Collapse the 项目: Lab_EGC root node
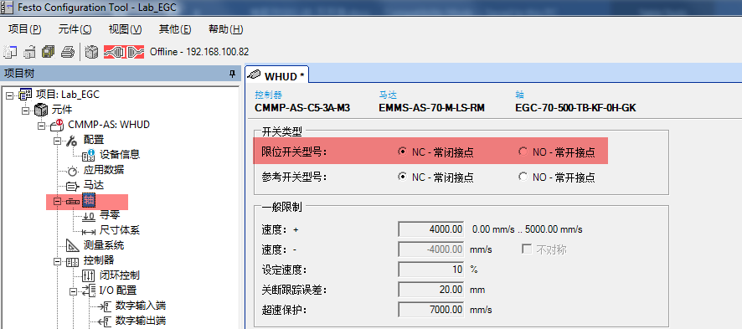 (x=10, y=95)
